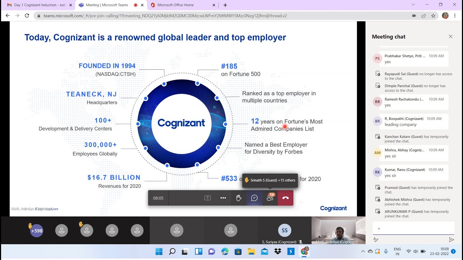
Task: Click system tray microphone icon
Action: tap(386, 251)
